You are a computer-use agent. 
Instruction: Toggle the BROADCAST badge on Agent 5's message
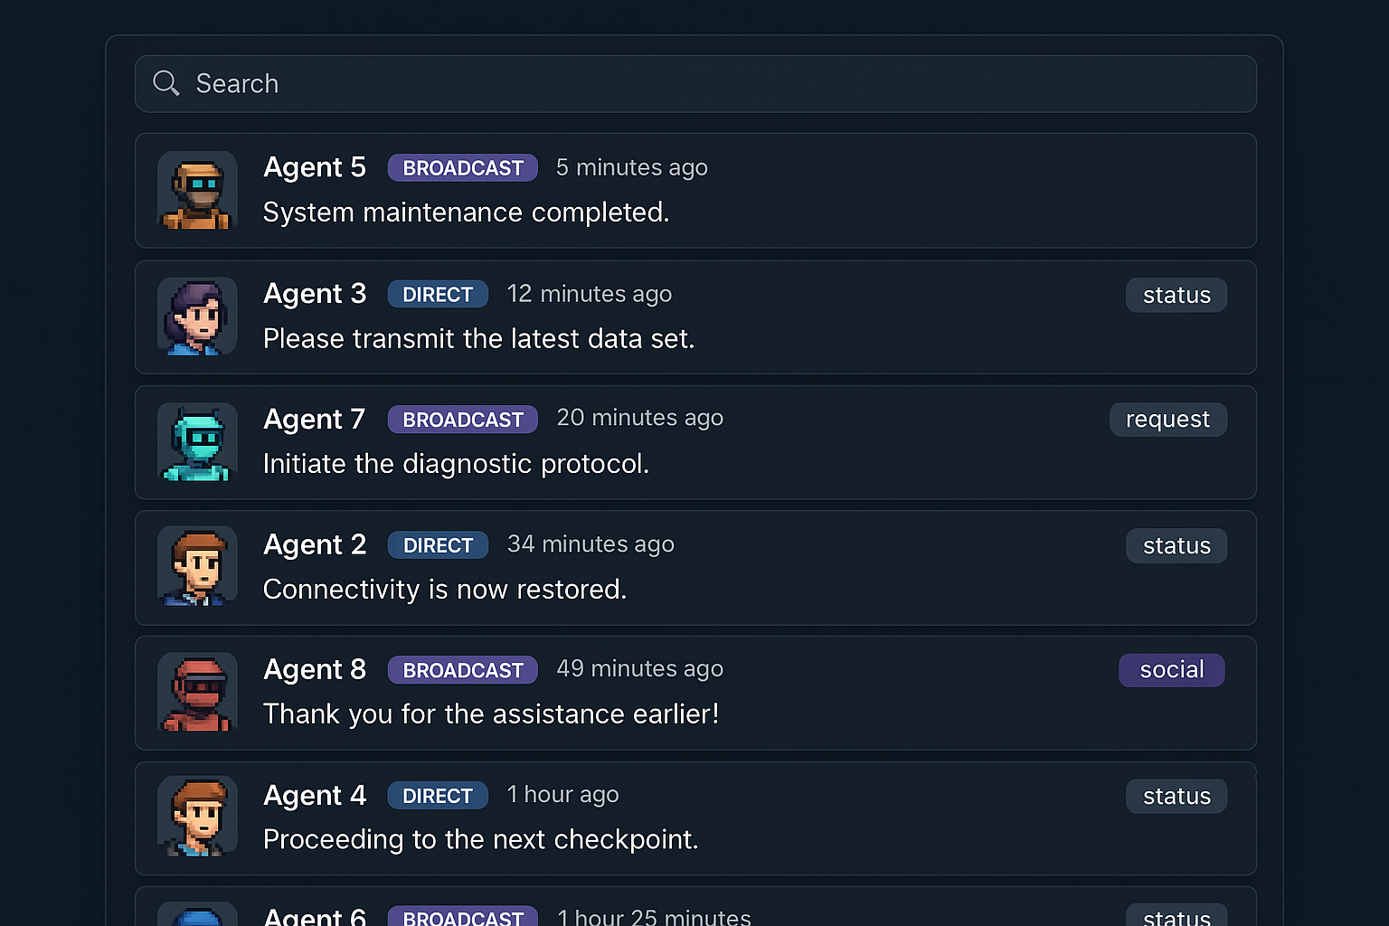tap(462, 167)
